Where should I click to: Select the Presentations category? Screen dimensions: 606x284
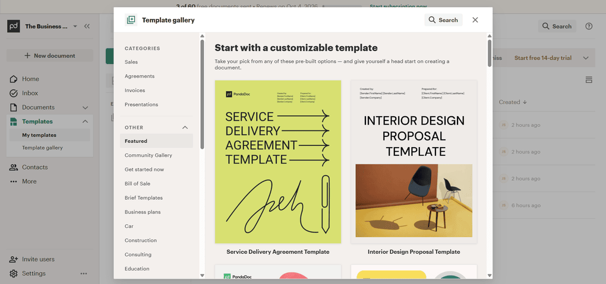pos(141,104)
